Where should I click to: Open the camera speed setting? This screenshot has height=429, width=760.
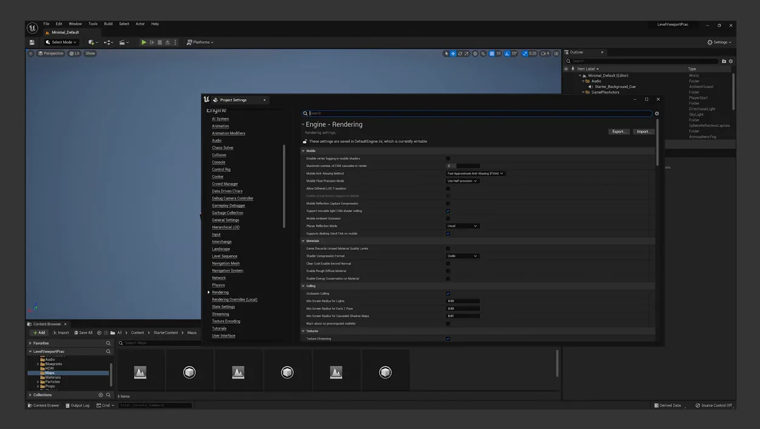click(x=545, y=53)
